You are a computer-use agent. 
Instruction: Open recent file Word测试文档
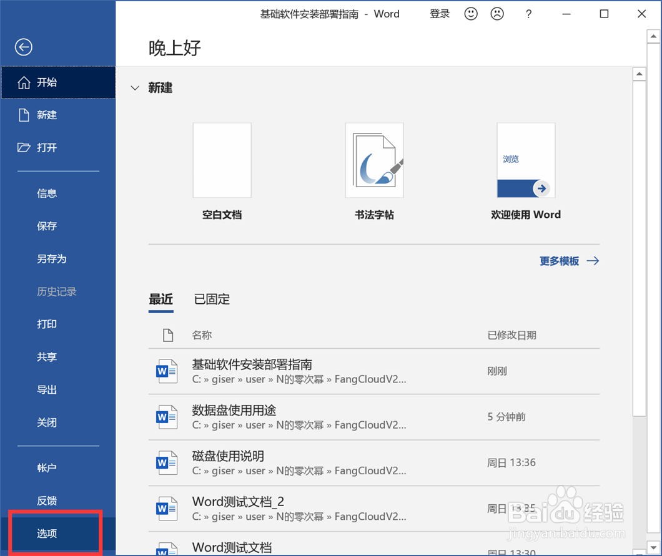[x=374, y=544]
